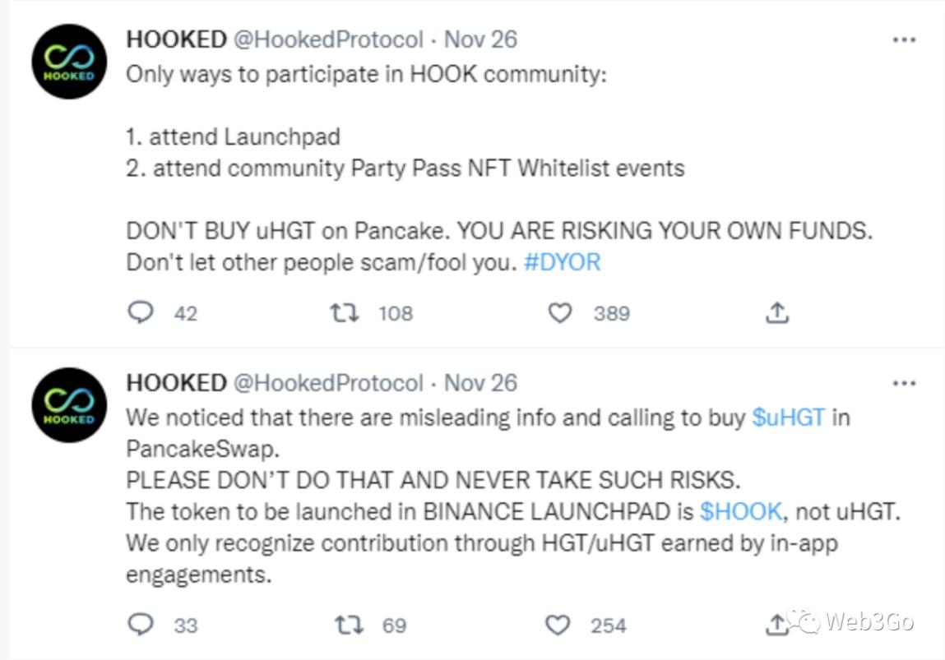Click @HookedProtocol handle in second tweet
945x660 pixels.
[x=328, y=383]
